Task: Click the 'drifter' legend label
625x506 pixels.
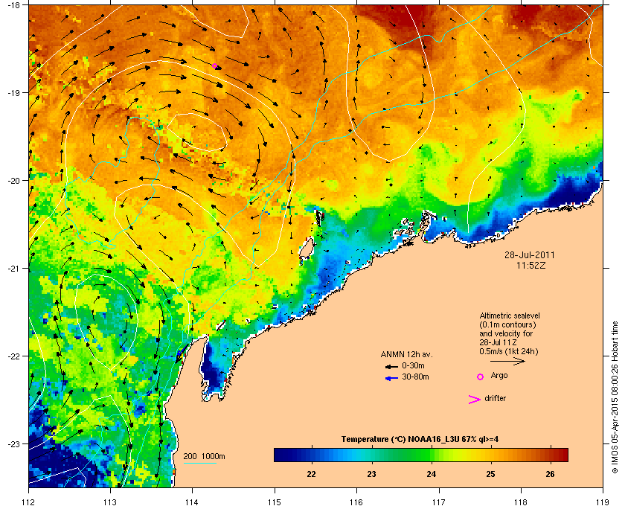Action: point(495,398)
